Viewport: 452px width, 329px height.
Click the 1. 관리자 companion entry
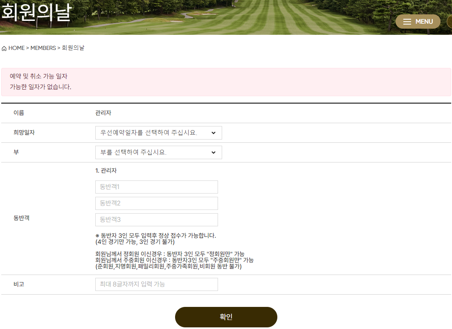(106, 171)
